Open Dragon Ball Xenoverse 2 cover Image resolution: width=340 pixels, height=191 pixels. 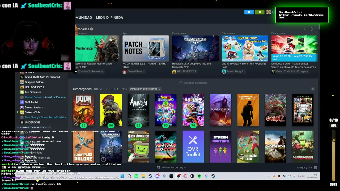click(x=193, y=110)
